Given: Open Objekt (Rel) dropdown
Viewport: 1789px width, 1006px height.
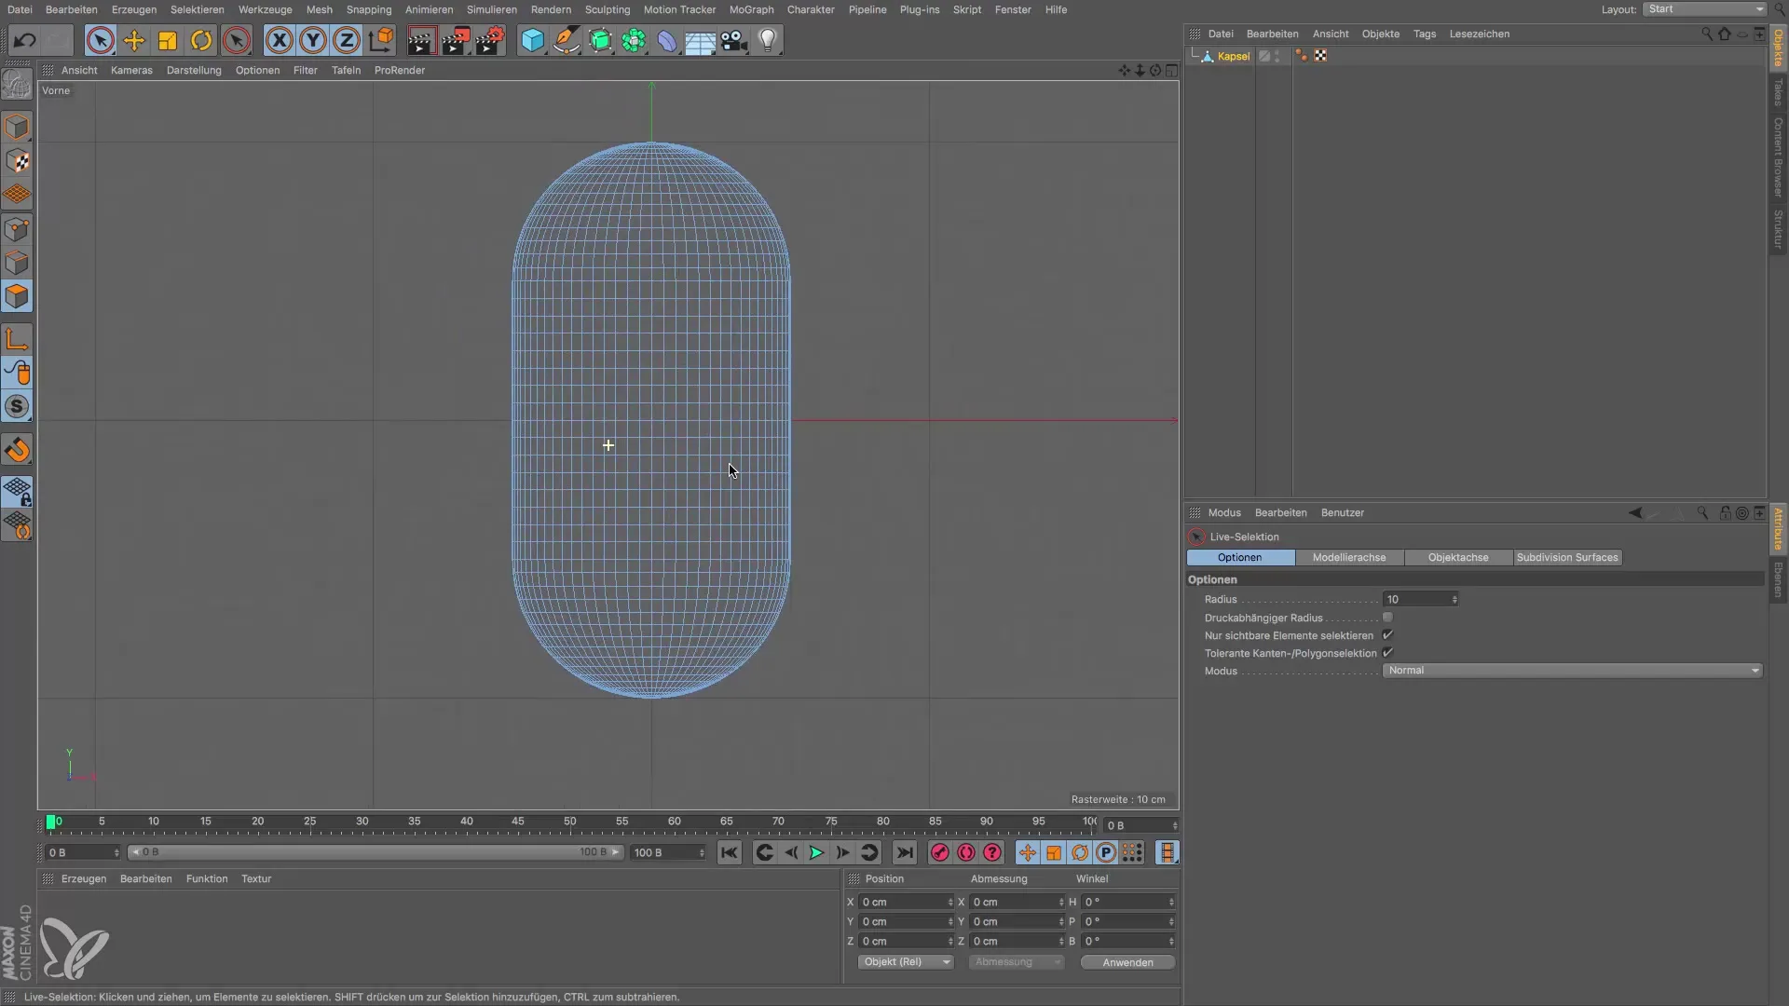Looking at the screenshot, I should (x=905, y=962).
